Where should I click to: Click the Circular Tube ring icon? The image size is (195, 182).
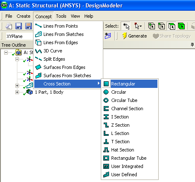pos(106,100)
